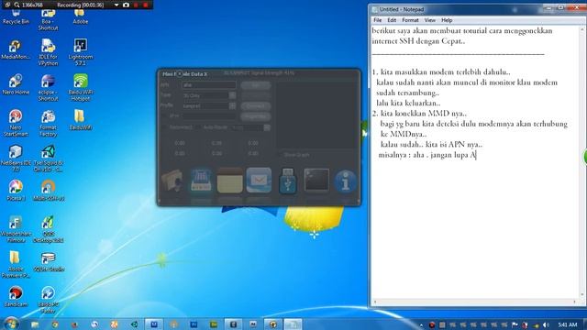Open Notepad File menu
Screen dimensions: 587x330
tap(377, 20)
